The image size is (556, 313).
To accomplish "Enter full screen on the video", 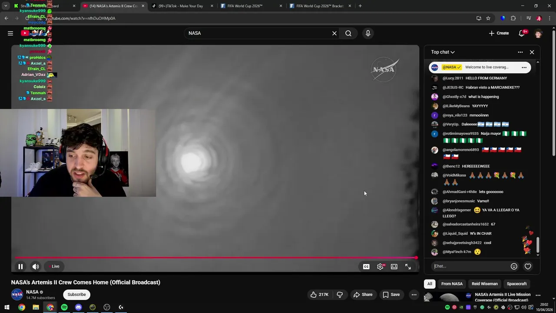I will pos(408,266).
